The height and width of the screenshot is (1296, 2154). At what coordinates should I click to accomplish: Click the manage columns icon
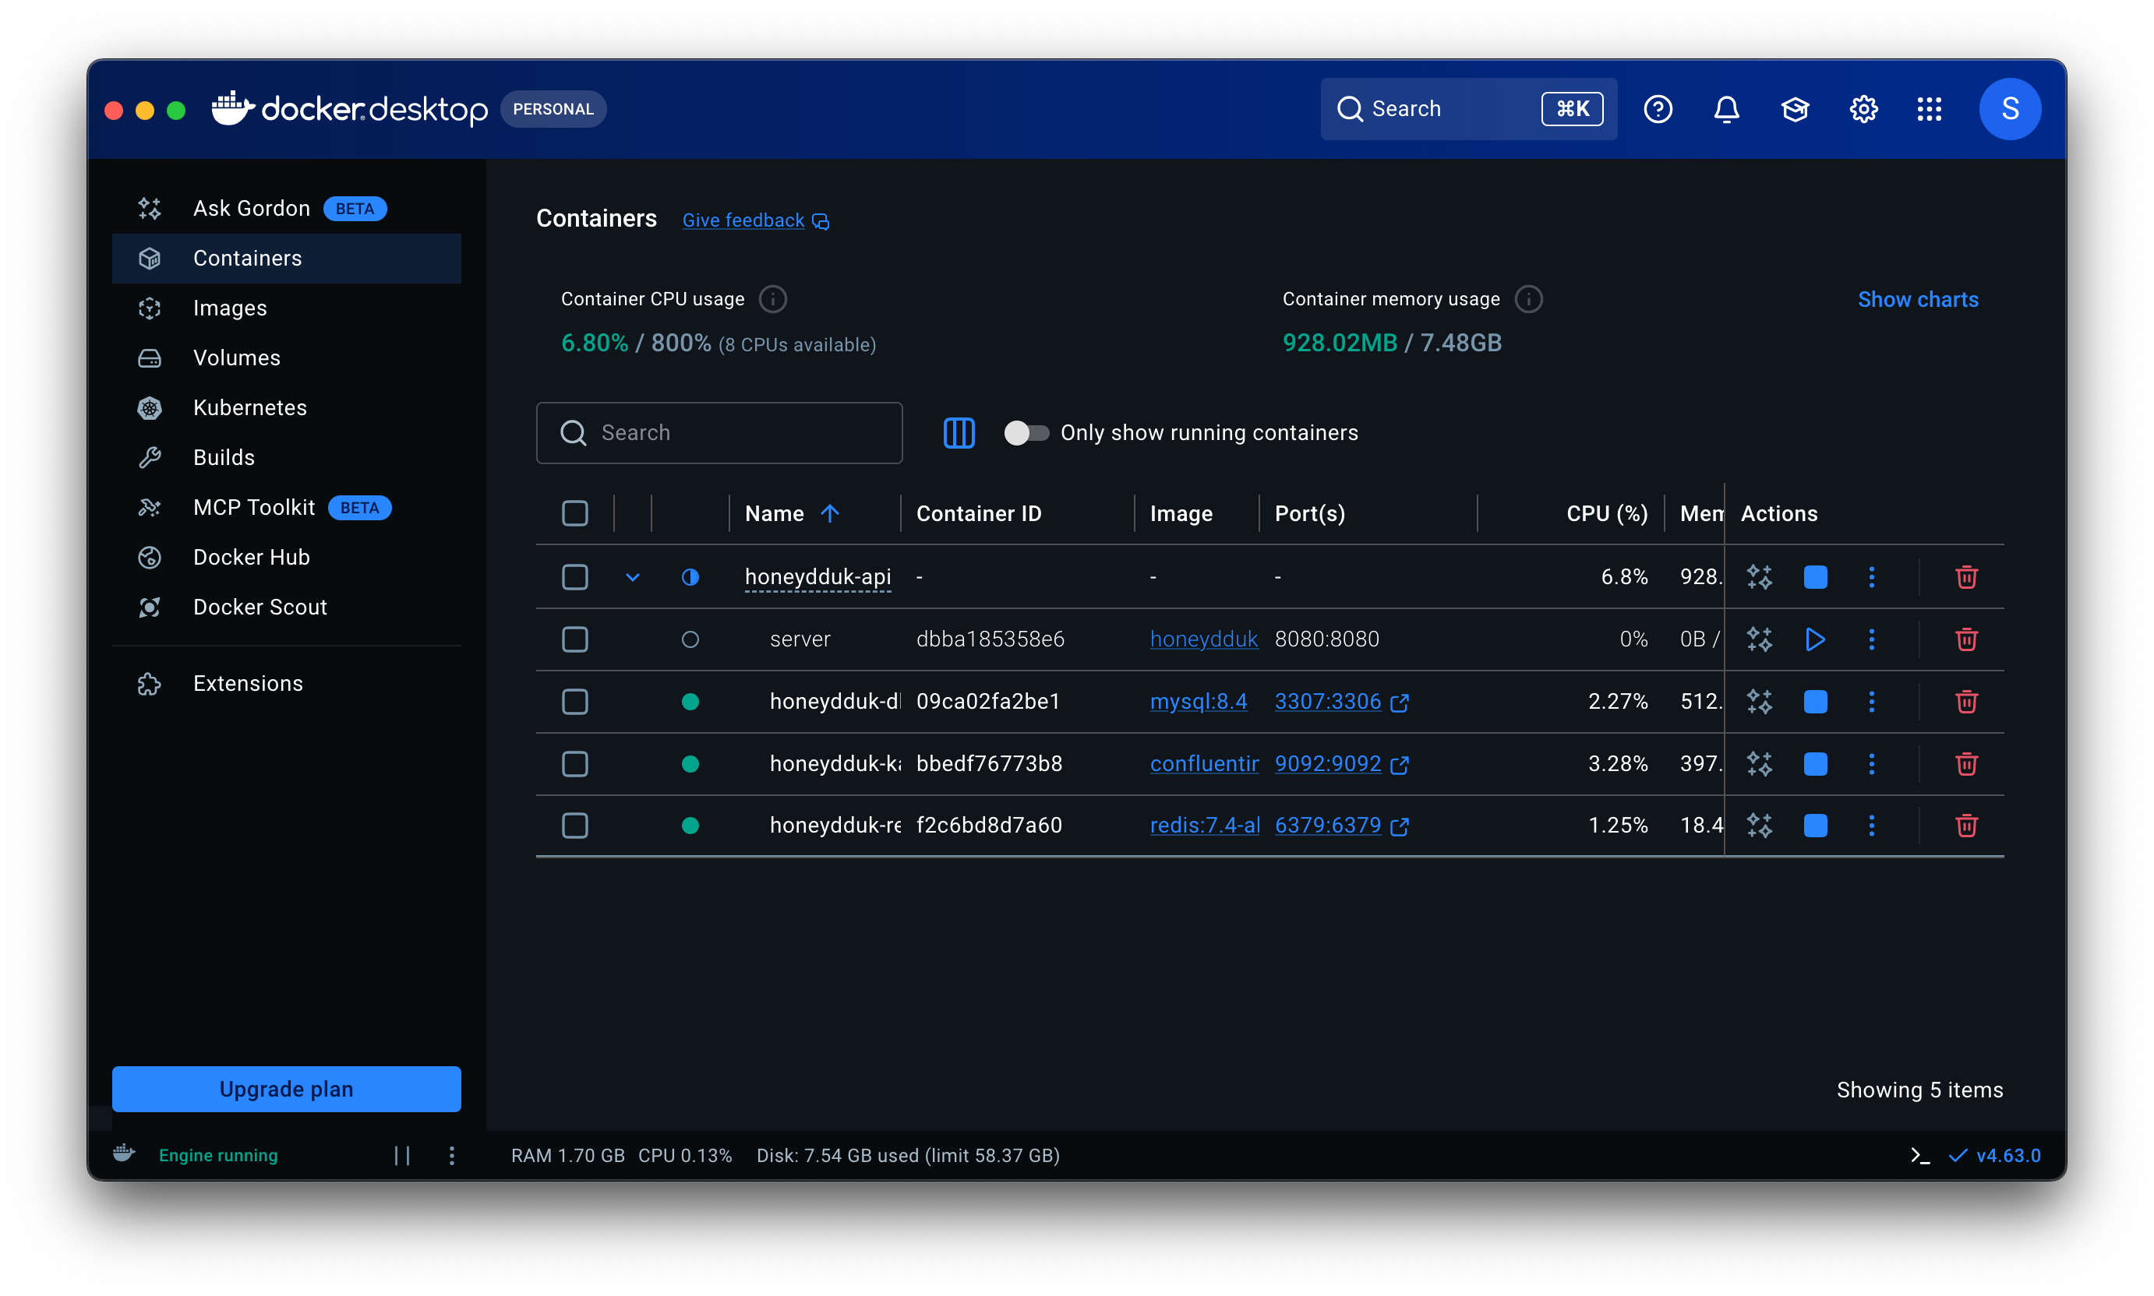point(959,433)
